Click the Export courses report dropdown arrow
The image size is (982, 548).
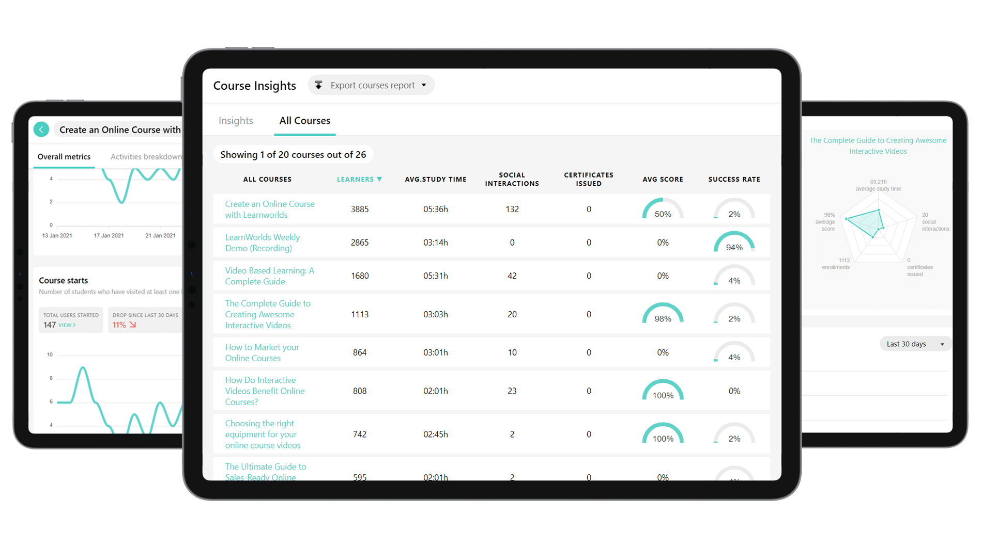(x=424, y=85)
